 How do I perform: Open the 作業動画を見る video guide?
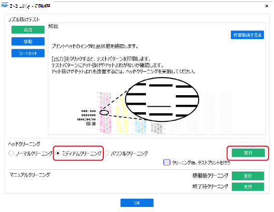pyautogui.click(x=247, y=35)
